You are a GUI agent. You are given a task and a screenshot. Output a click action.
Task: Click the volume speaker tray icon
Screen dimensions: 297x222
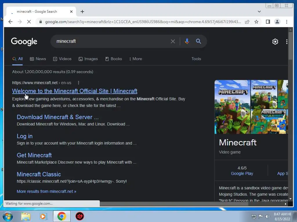267,216
